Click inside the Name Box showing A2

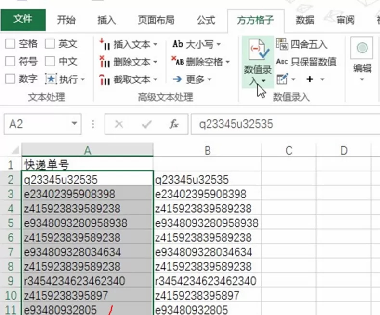point(38,124)
